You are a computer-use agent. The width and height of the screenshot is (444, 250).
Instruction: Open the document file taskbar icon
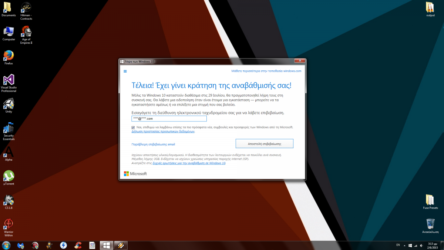[x=92, y=245]
